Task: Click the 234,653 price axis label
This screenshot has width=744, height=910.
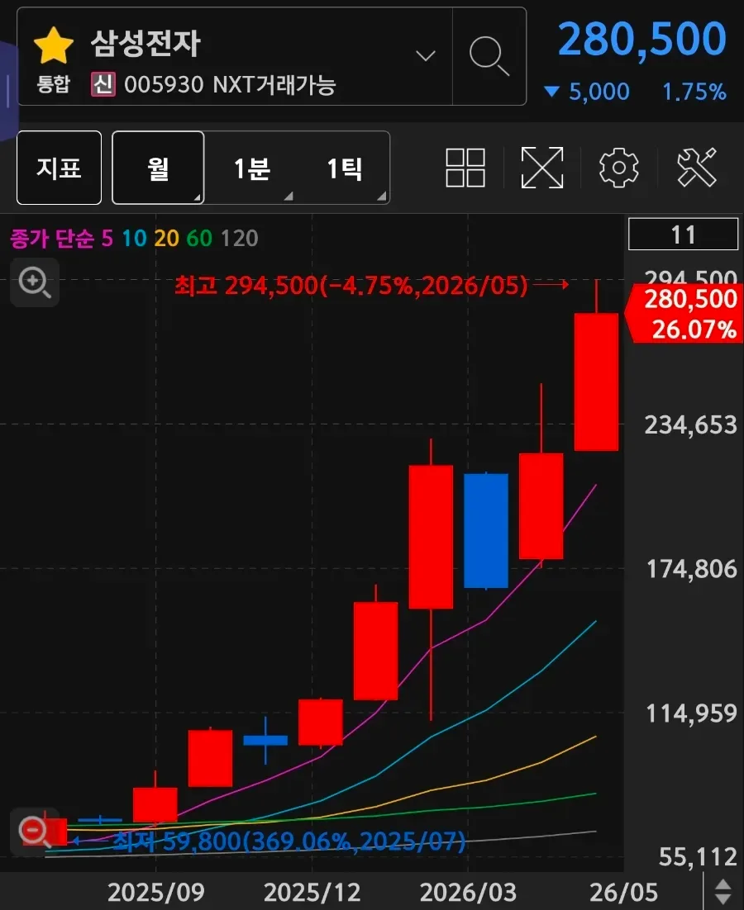Action: (690, 424)
